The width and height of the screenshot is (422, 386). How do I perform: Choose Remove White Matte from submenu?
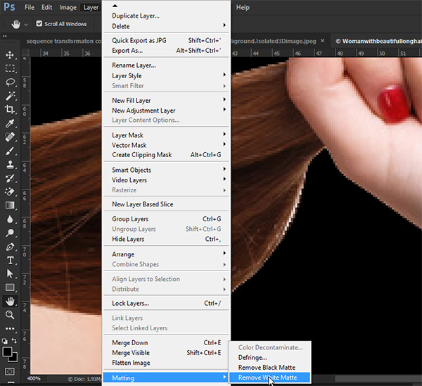tap(268, 378)
